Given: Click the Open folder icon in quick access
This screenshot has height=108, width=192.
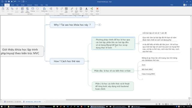Looking at the screenshot, I should pos(6,1).
